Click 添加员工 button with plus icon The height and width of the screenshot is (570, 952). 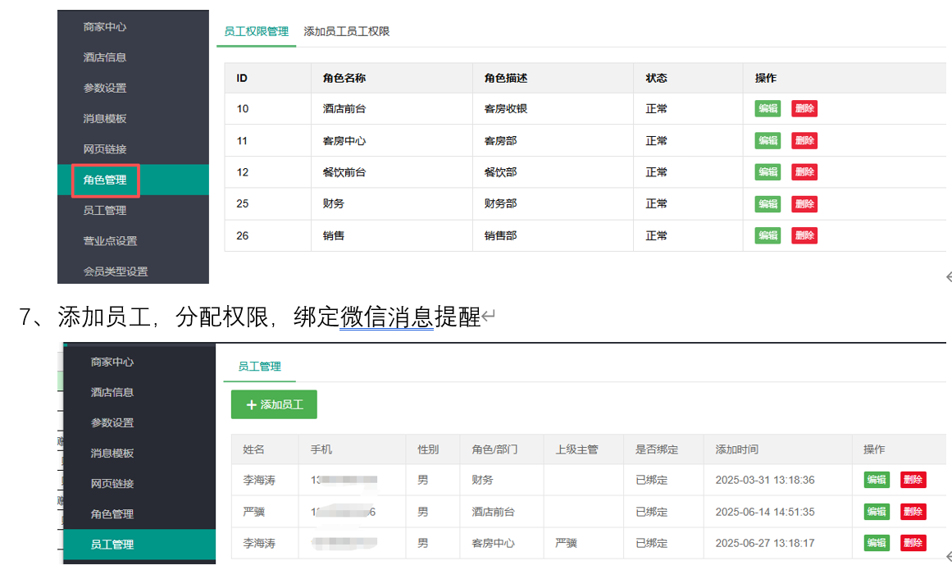(x=274, y=404)
